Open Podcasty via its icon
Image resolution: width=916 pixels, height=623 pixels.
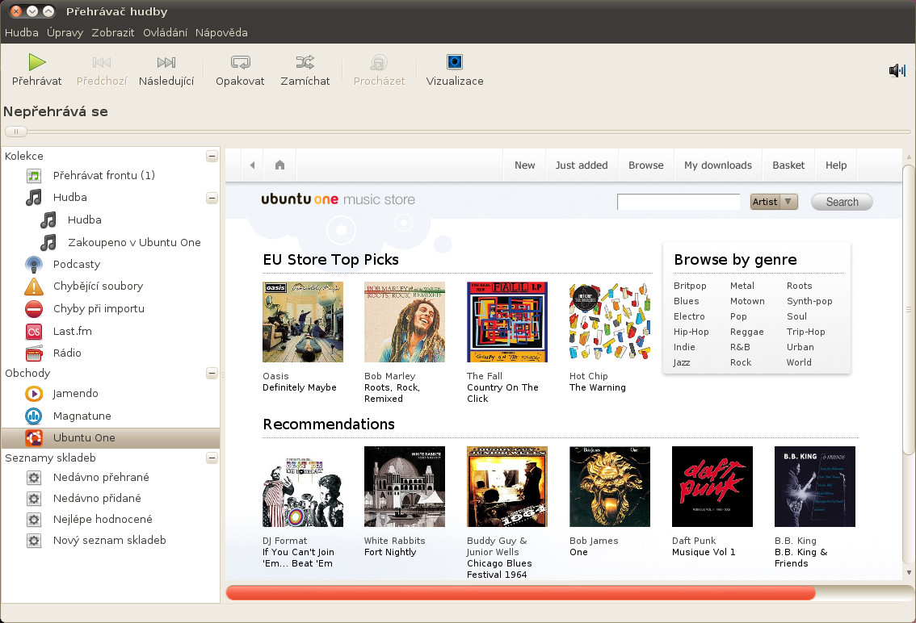point(34,265)
